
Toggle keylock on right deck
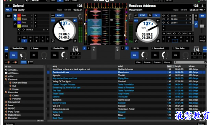136,20
